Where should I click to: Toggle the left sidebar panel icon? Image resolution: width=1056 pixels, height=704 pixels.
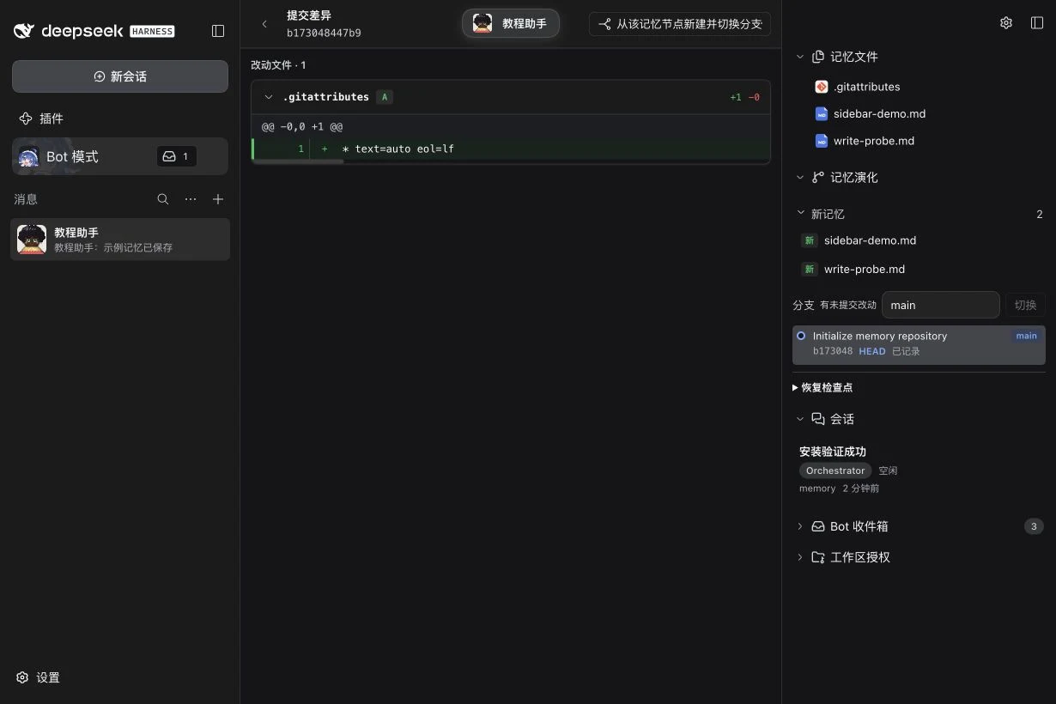(x=218, y=31)
